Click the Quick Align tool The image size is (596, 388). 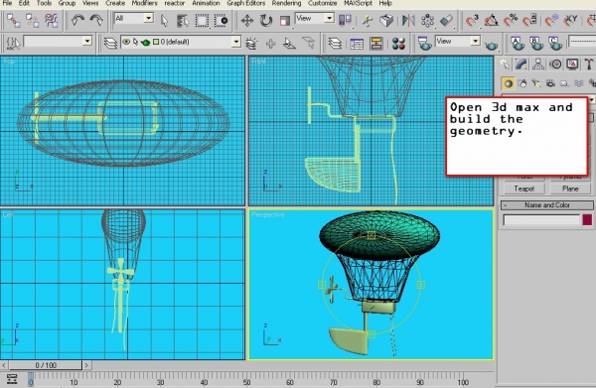click(447, 20)
